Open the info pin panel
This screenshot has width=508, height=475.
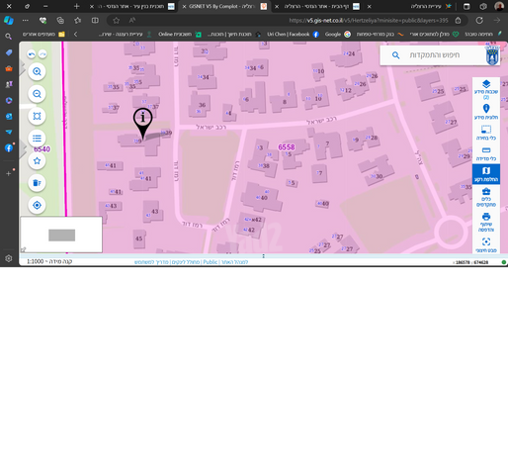coord(486,112)
